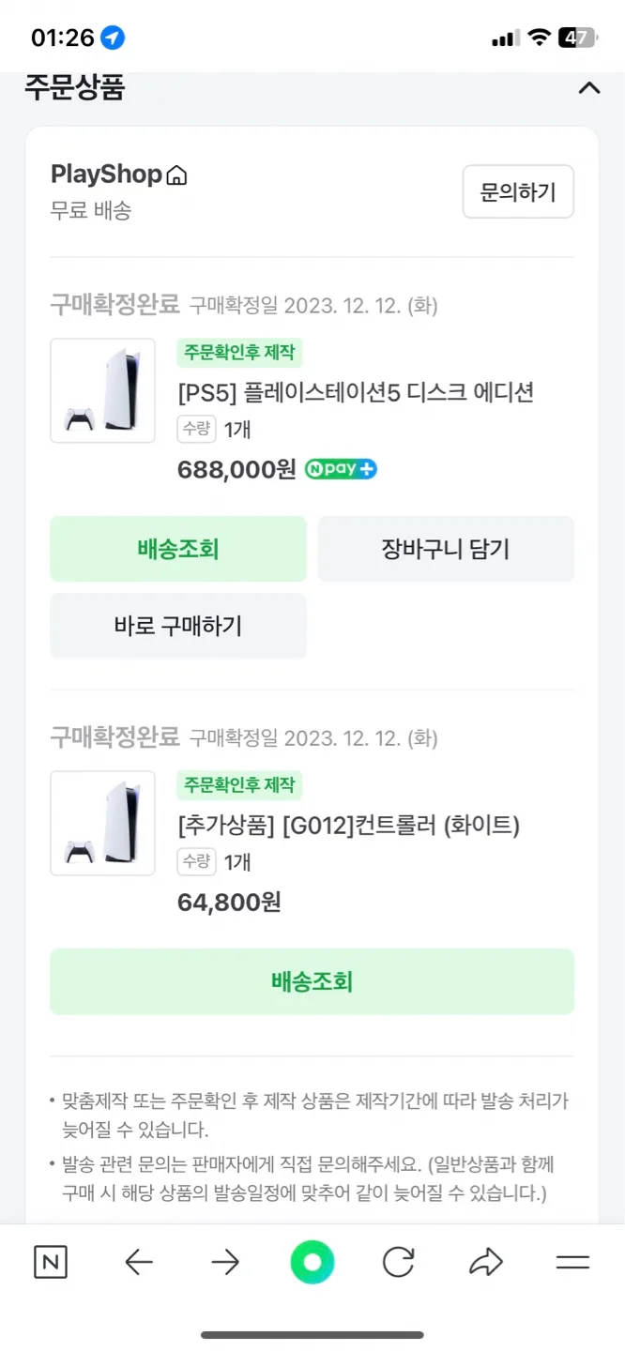
Task: Tap 배송조회 for the controller item
Action: point(312,981)
